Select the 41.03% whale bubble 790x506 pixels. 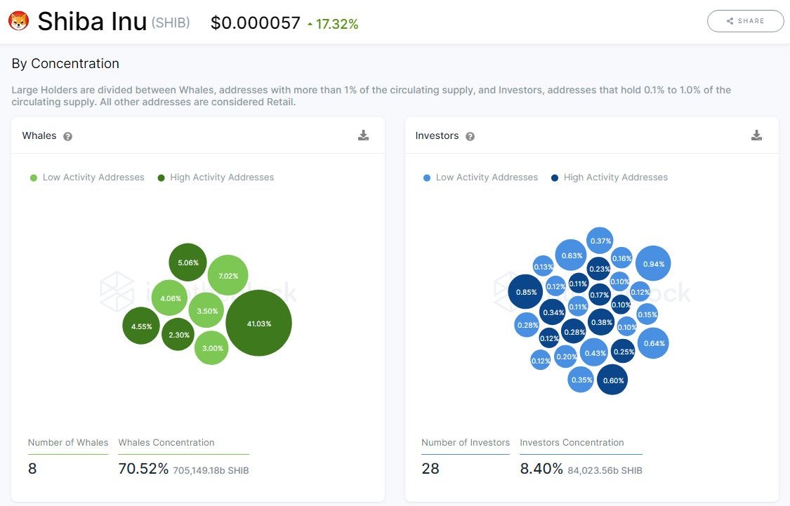(x=259, y=324)
